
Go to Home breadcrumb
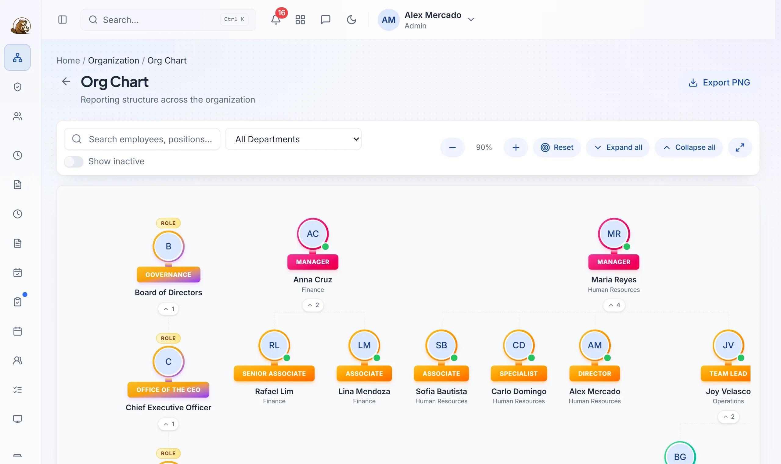tap(68, 60)
